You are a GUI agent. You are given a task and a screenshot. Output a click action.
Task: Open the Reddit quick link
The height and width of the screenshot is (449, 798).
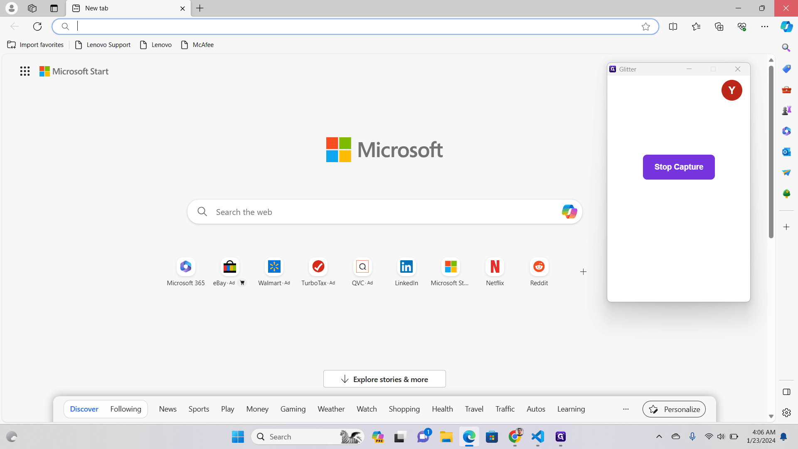[x=539, y=272]
